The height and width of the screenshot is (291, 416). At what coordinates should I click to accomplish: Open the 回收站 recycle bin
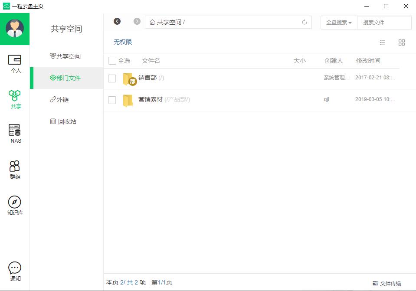64,121
